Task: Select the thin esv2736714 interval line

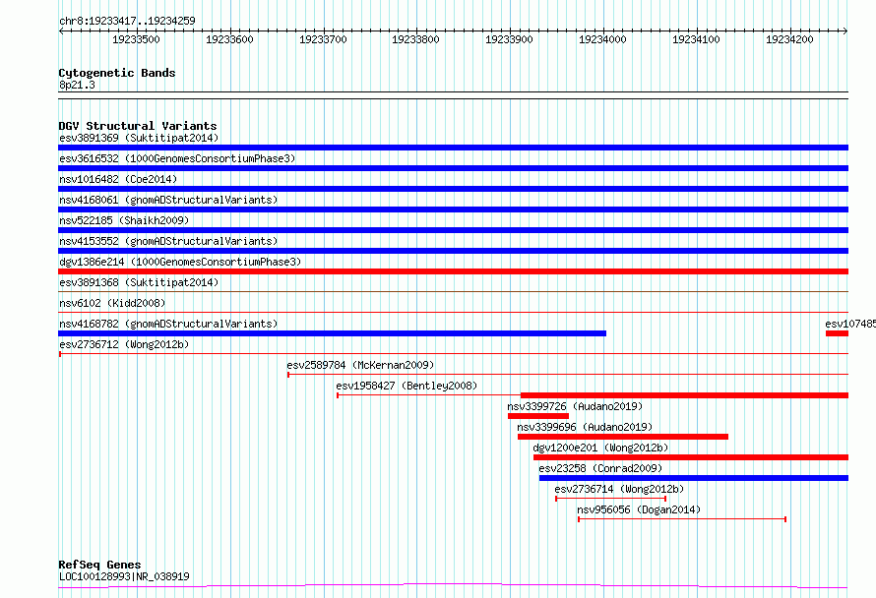Action: tap(610, 499)
